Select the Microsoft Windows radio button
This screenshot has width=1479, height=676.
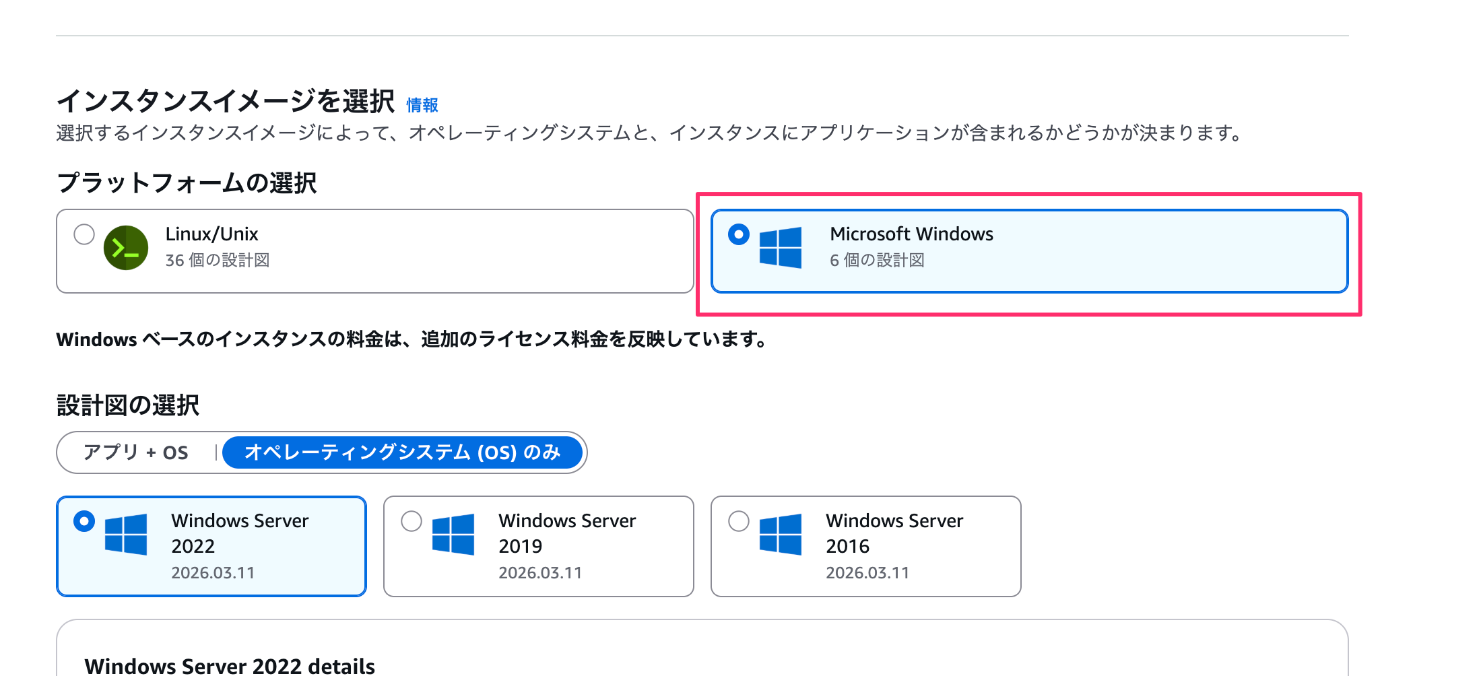pyautogui.click(x=739, y=234)
